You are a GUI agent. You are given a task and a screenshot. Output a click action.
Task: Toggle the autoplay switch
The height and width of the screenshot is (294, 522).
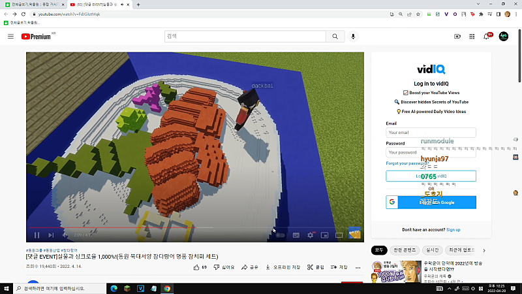coord(281,235)
